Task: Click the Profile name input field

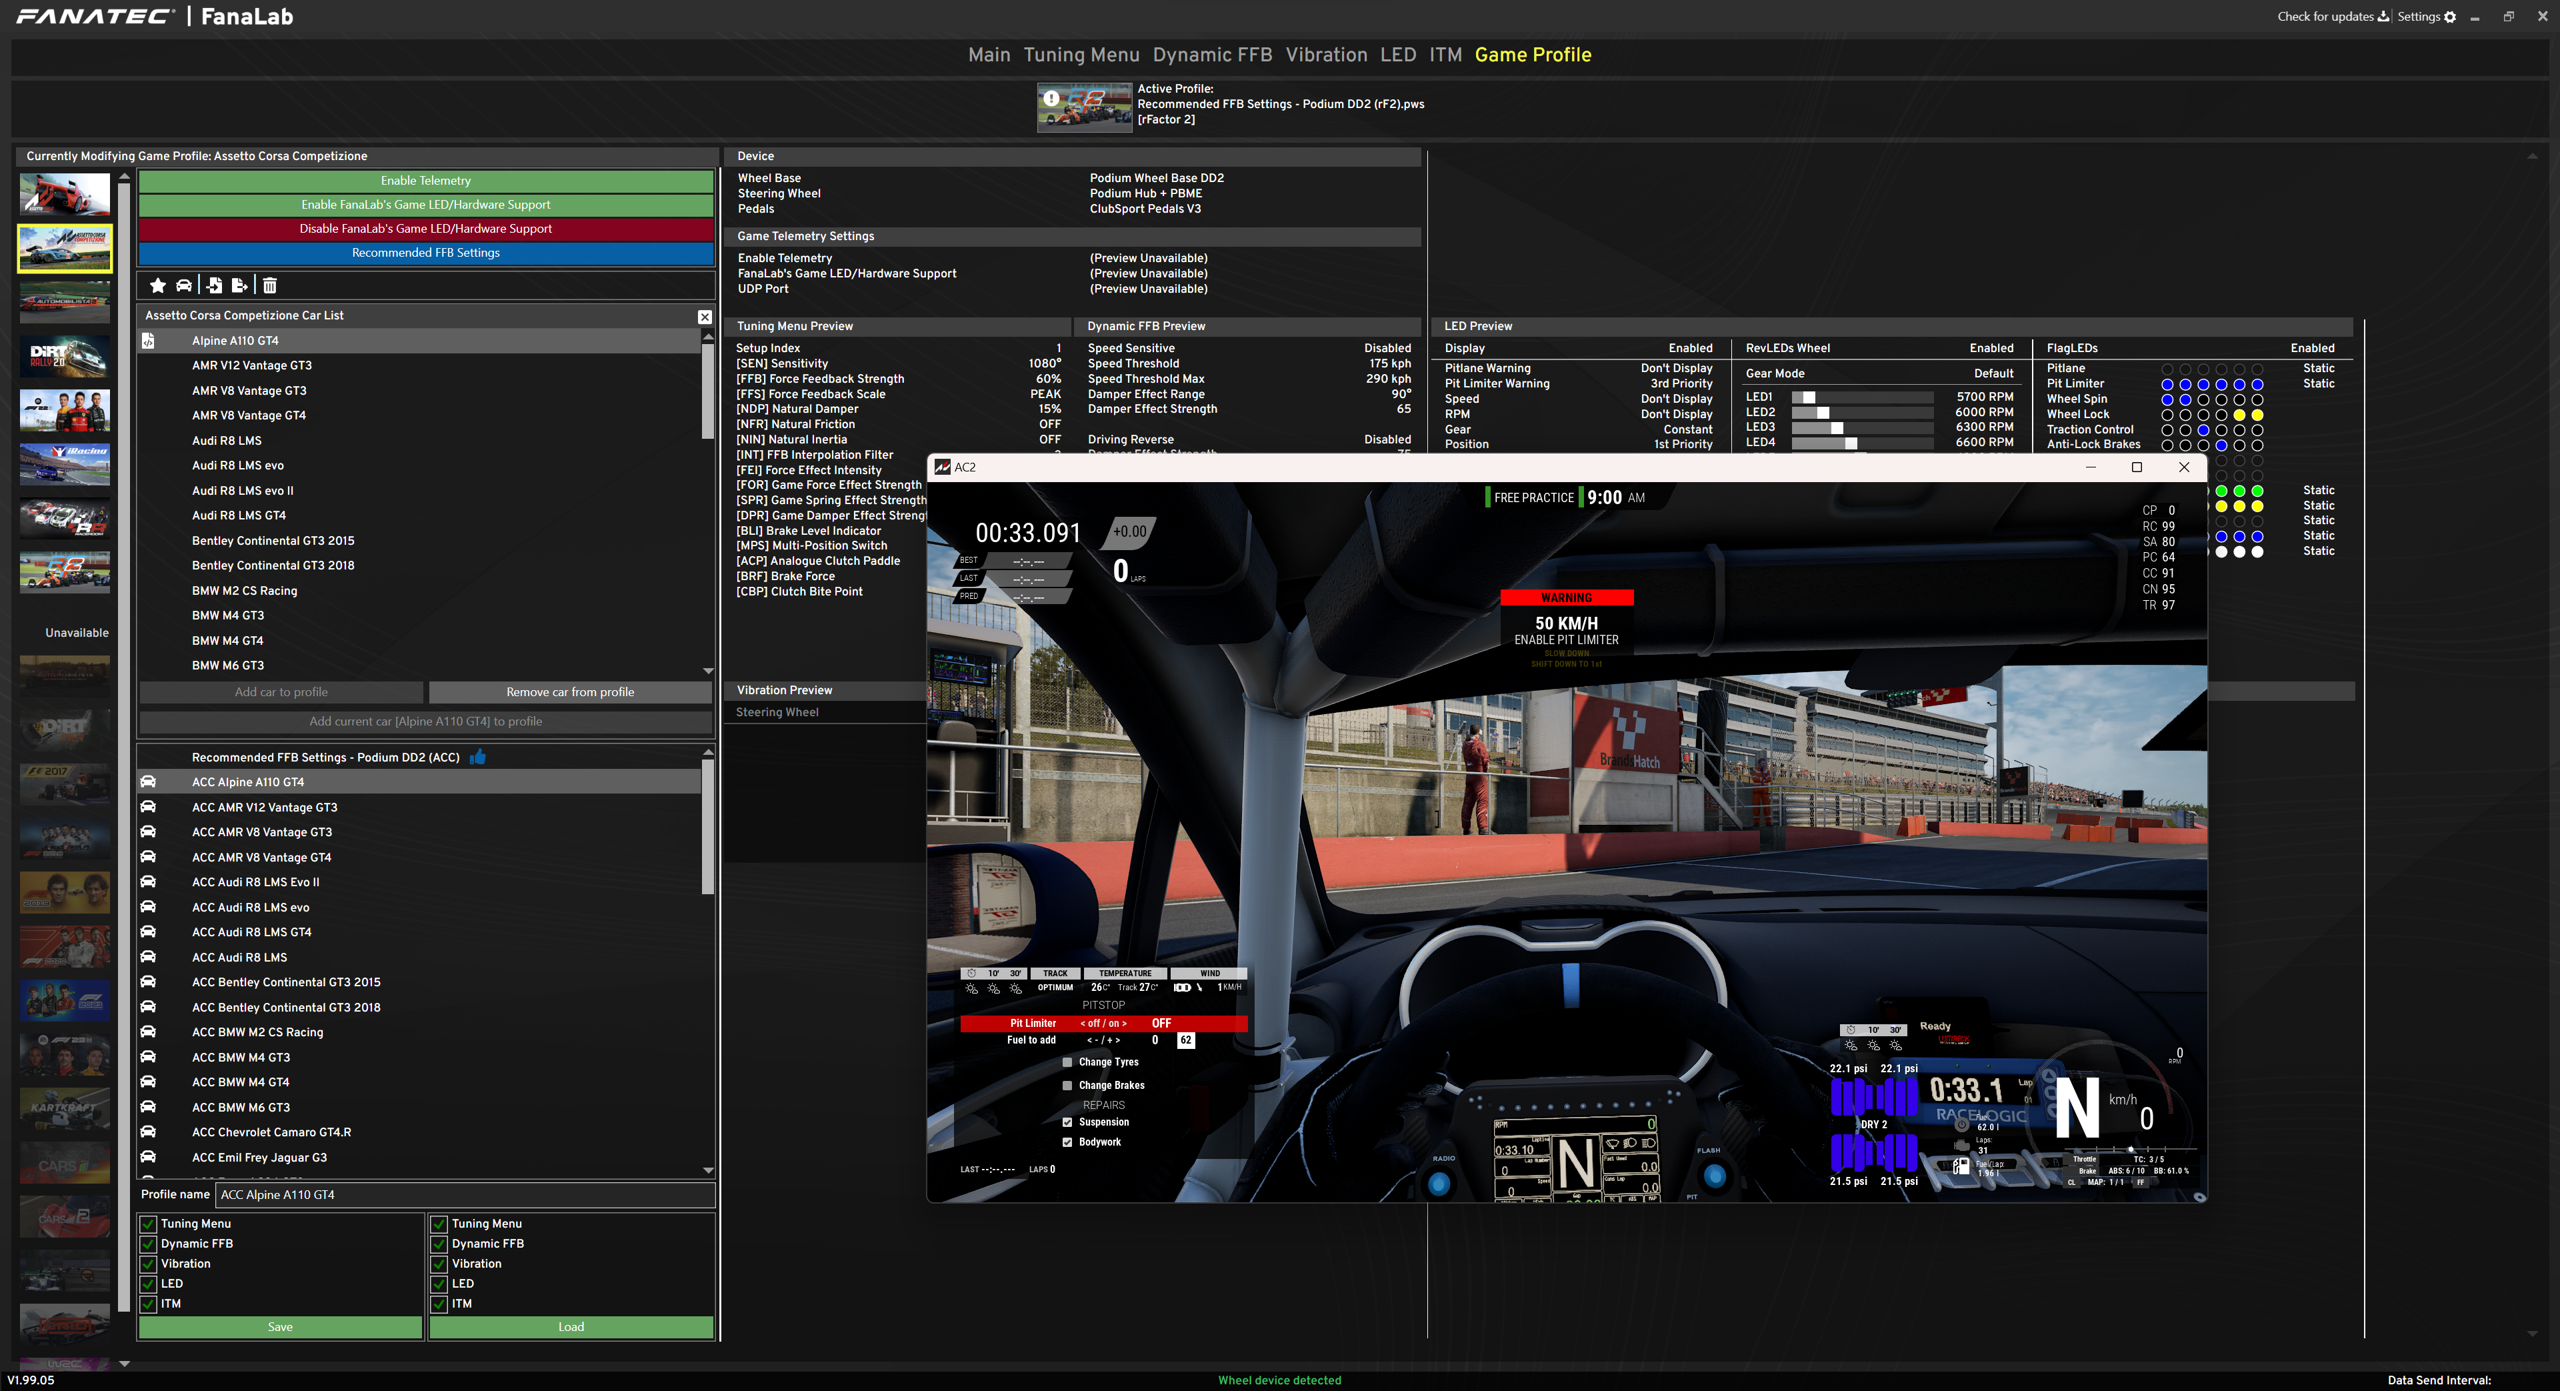Action: [465, 1194]
